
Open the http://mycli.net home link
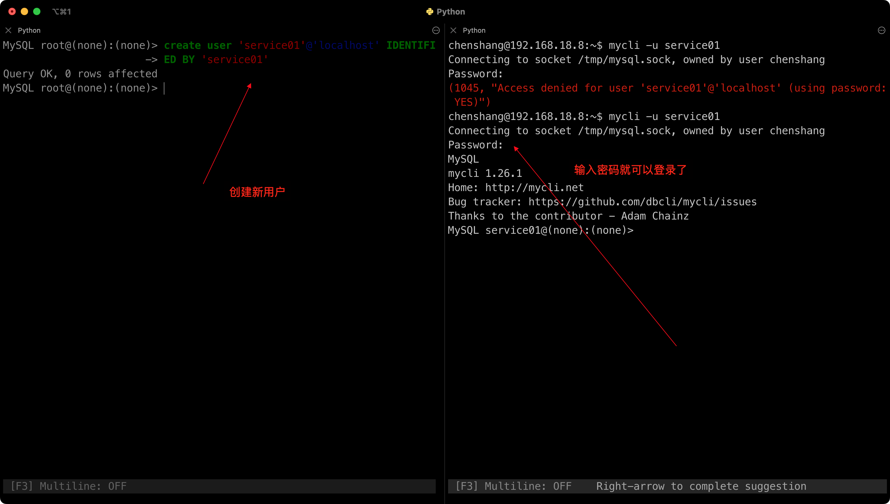click(534, 188)
